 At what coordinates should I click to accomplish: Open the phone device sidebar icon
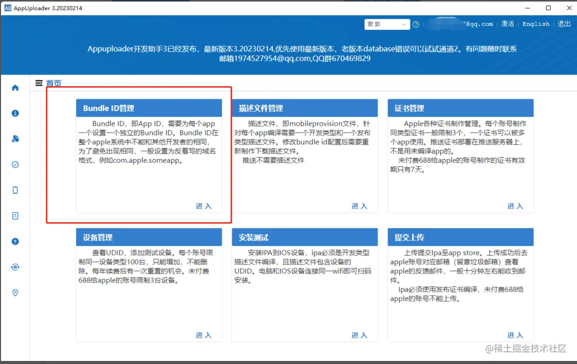15,190
